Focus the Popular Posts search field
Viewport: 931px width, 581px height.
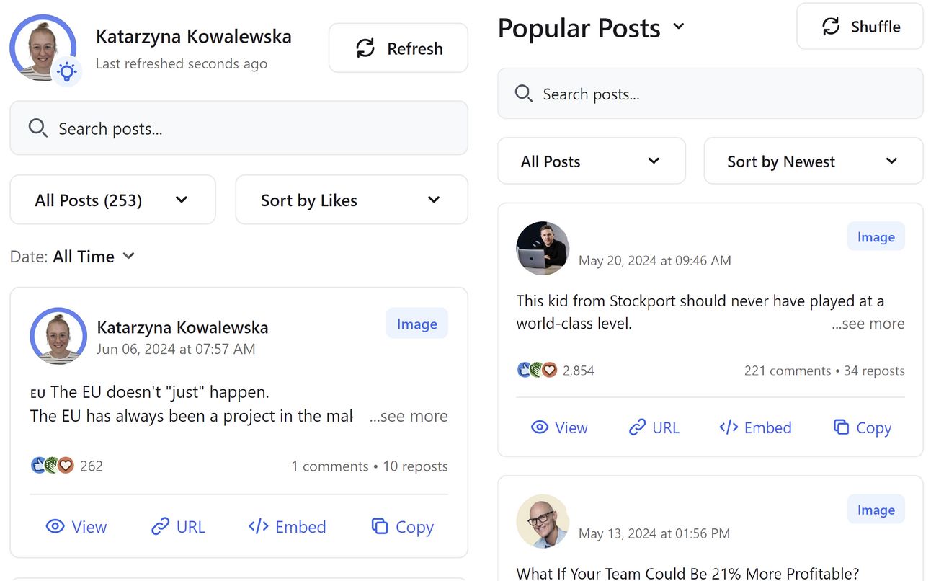[710, 94]
